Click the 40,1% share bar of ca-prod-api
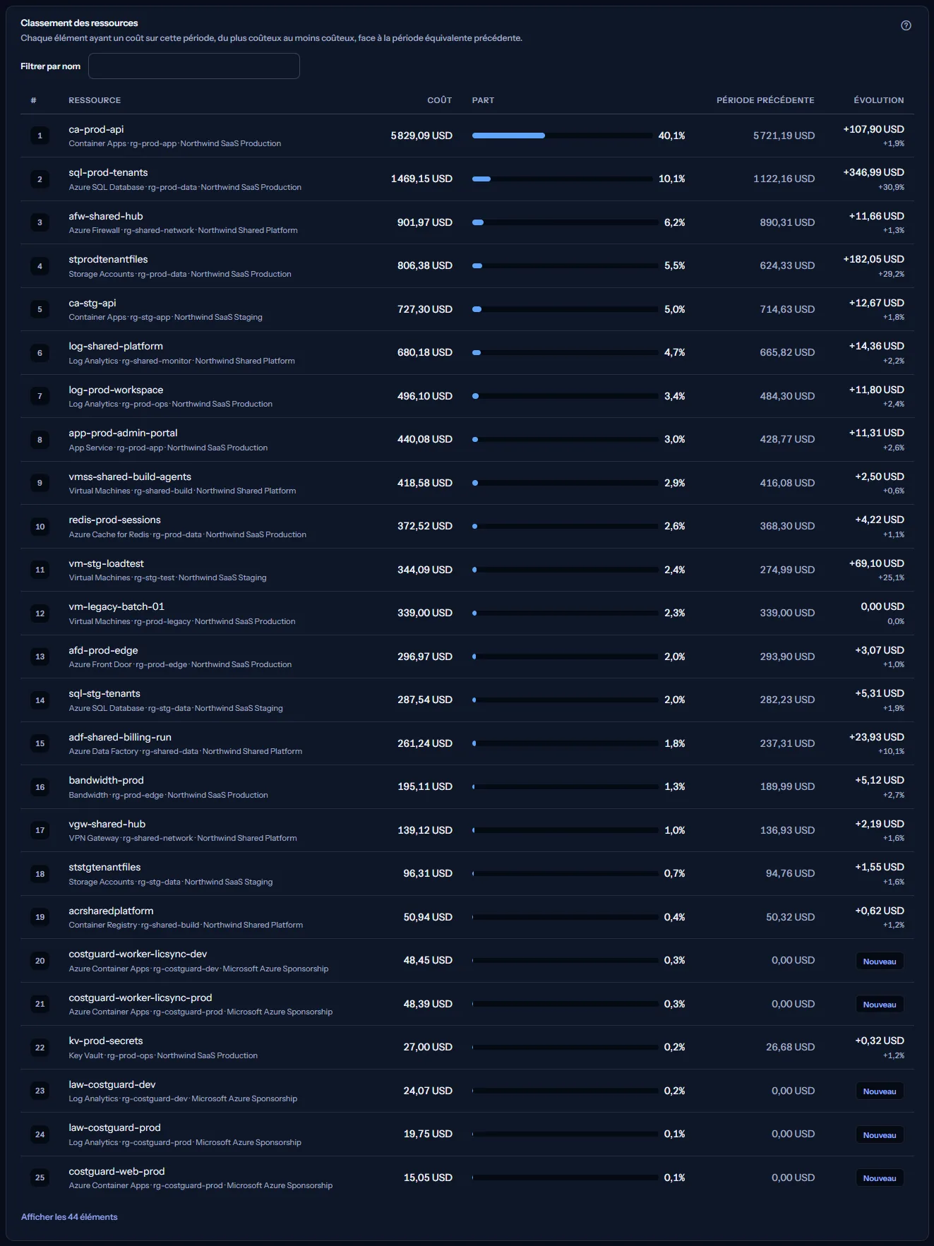The image size is (934, 1246). [563, 136]
